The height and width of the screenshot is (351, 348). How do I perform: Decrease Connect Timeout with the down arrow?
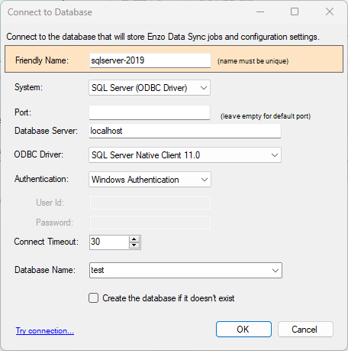point(134,245)
